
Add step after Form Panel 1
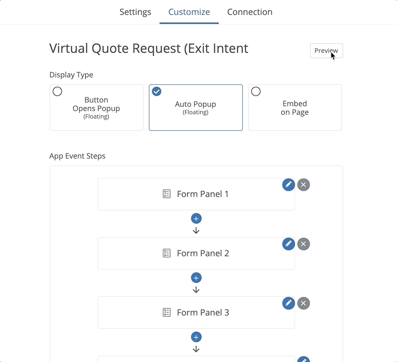(x=196, y=218)
